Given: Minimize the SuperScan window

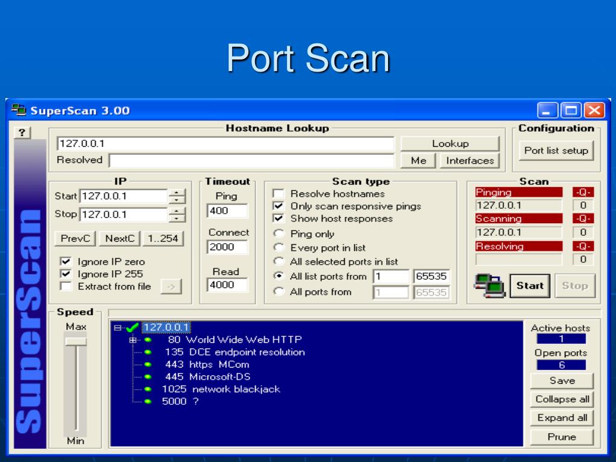Looking at the screenshot, I should 547,111.
